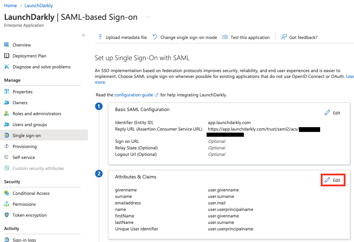
Task: Open the ellipsis more options menu
Action: point(148,17)
